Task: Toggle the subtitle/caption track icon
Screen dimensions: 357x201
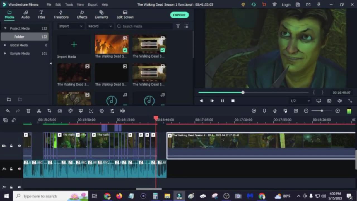Action: click(x=296, y=111)
